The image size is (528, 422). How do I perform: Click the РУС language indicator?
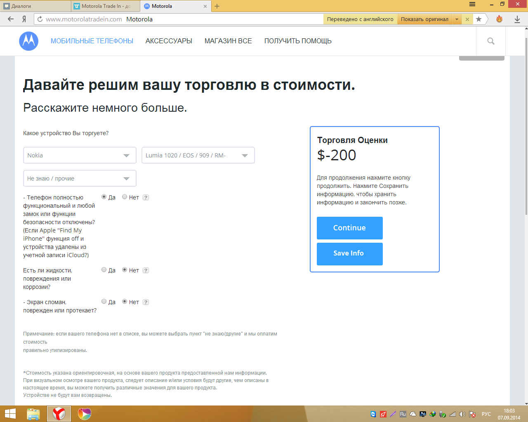click(x=486, y=414)
